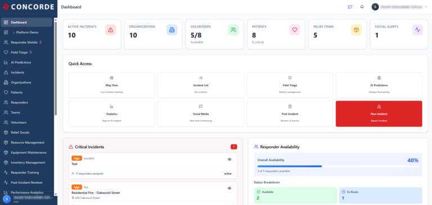Viewport: 432px width, 205px height.
Task: Open Performance Analytics in the sidebar
Action: pyautogui.click(x=26, y=193)
